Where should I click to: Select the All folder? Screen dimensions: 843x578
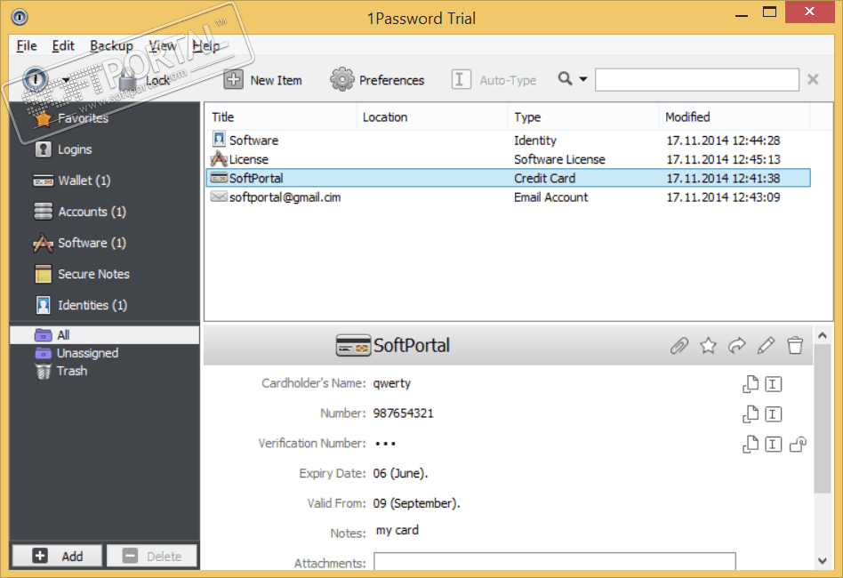click(105, 335)
